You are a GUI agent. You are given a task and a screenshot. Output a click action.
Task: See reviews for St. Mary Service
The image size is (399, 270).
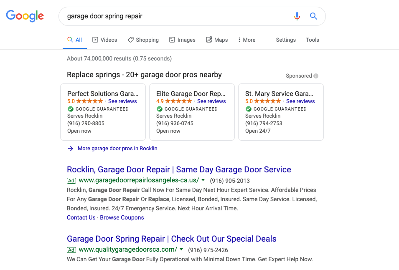[x=300, y=101]
